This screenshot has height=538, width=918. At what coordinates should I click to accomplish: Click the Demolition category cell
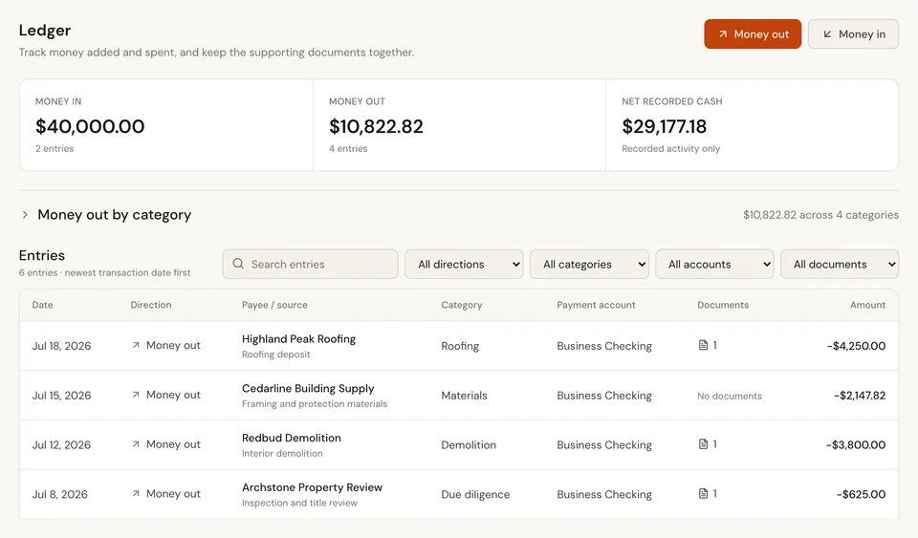click(x=469, y=444)
